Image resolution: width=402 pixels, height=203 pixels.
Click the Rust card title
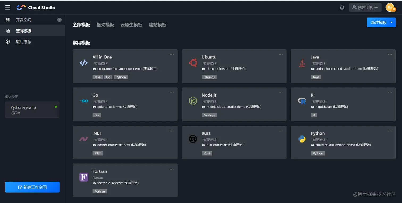(x=206, y=133)
